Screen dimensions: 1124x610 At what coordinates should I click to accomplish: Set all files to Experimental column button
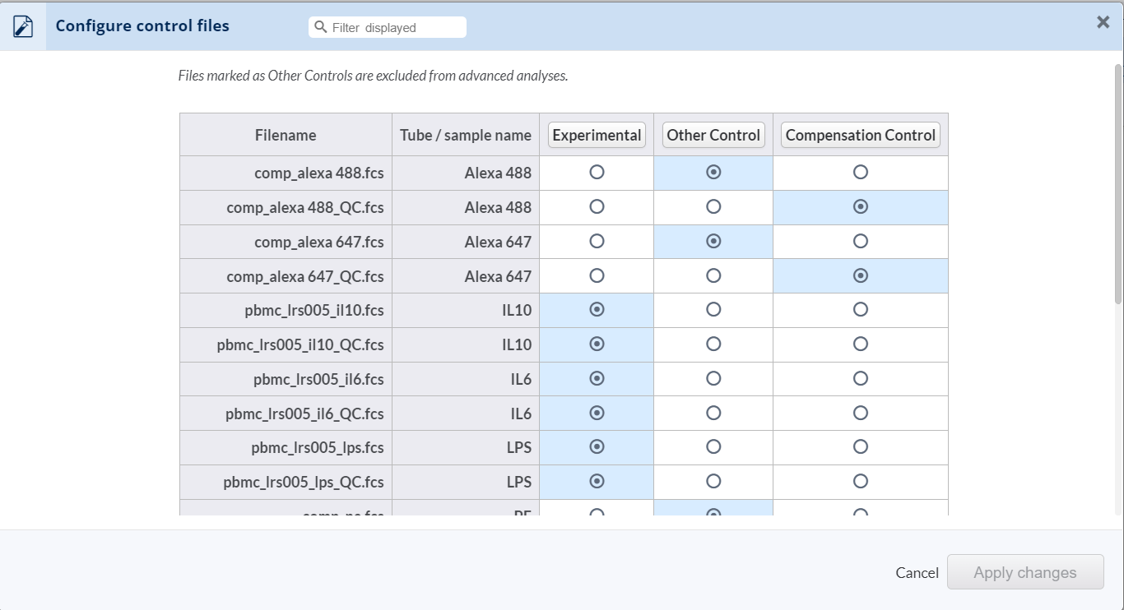(597, 135)
